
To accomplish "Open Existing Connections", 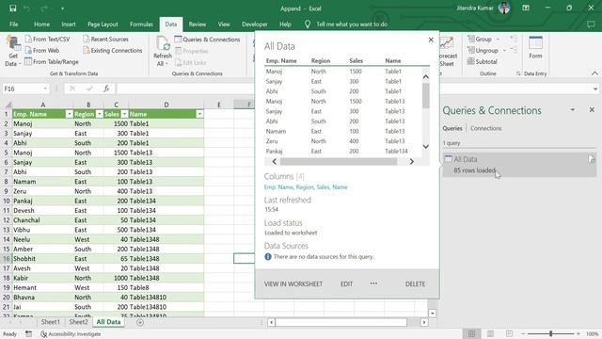I will tap(113, 50).
